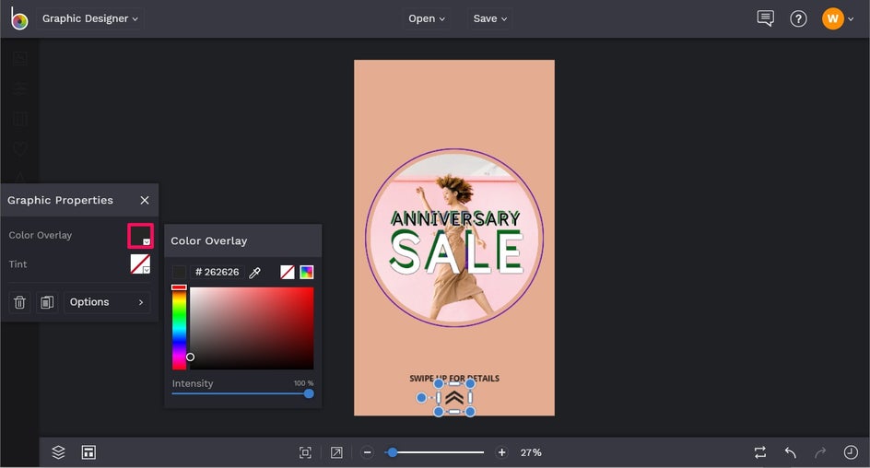The image size is (870, 468).
Task: Click the repeat/loop arrows icon in bottom bar
Action: (x=759, y=452)
